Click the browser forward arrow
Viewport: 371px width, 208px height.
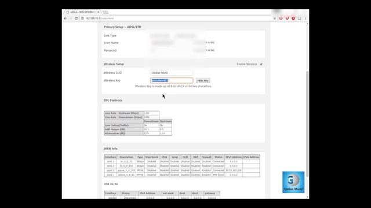71,18
